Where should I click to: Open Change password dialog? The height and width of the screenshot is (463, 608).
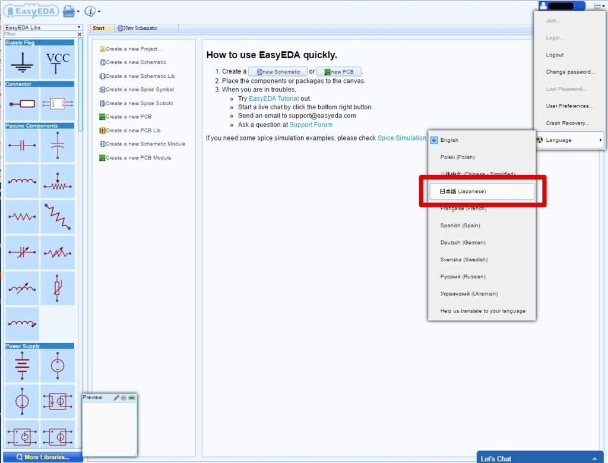point(569,72)
